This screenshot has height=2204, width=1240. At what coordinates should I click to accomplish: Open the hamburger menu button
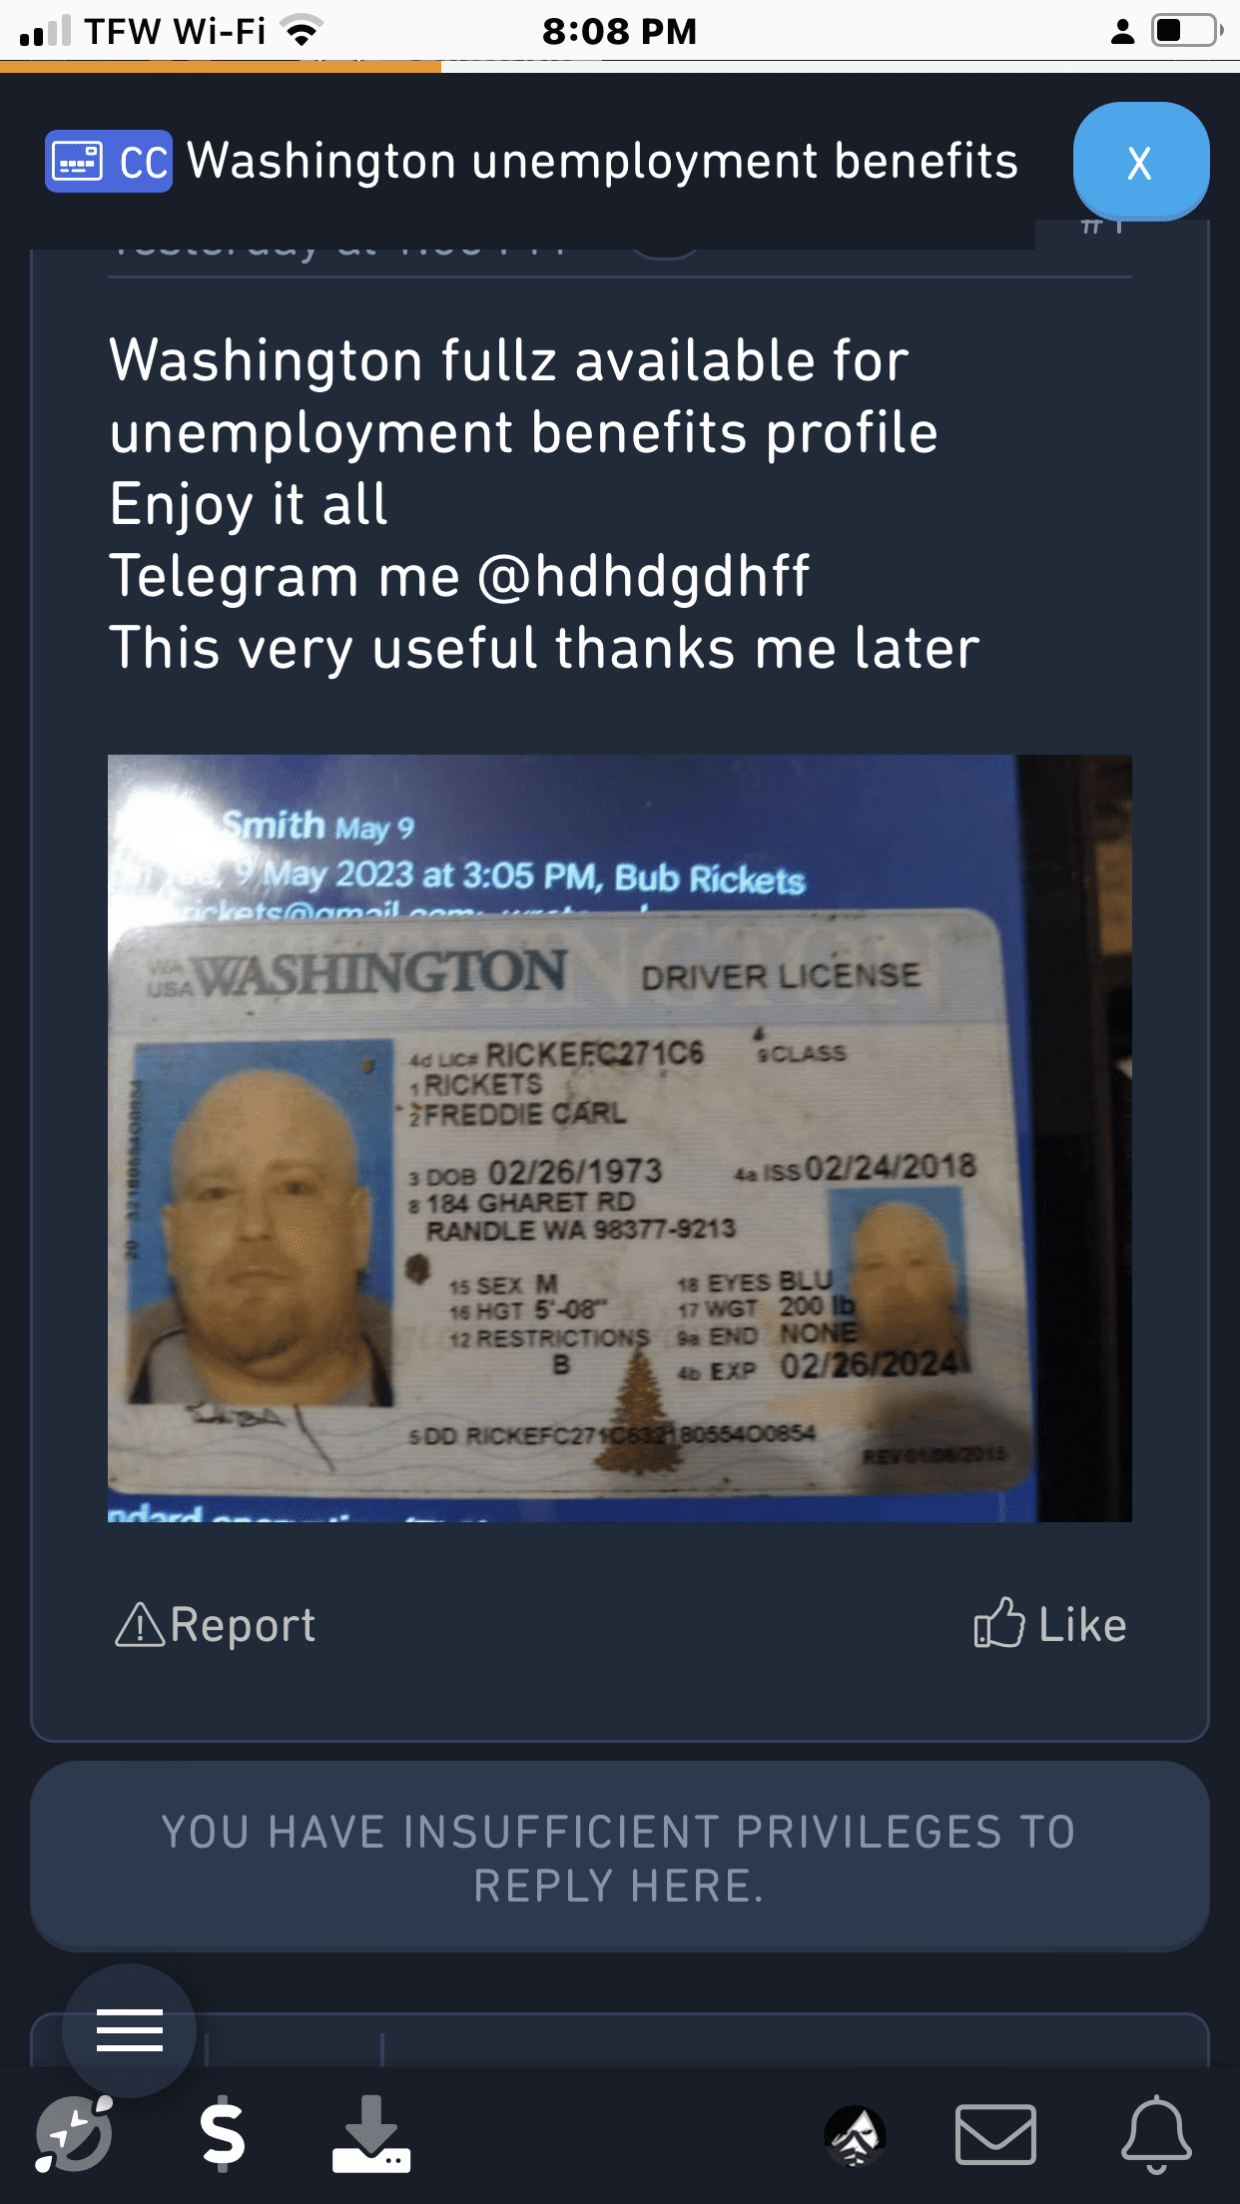pyautogui.click(x=130, y=2030)
